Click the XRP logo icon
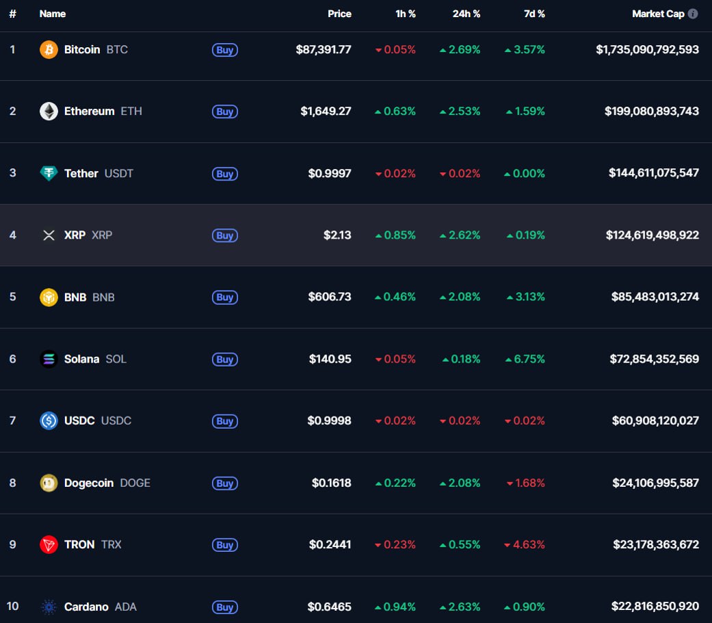Screen dimensions: 712x623 click(49, 235)
